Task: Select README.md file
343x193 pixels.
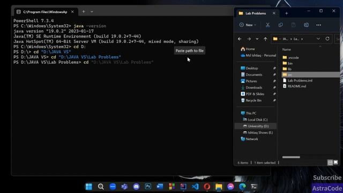Action: [x=294, y=86]
